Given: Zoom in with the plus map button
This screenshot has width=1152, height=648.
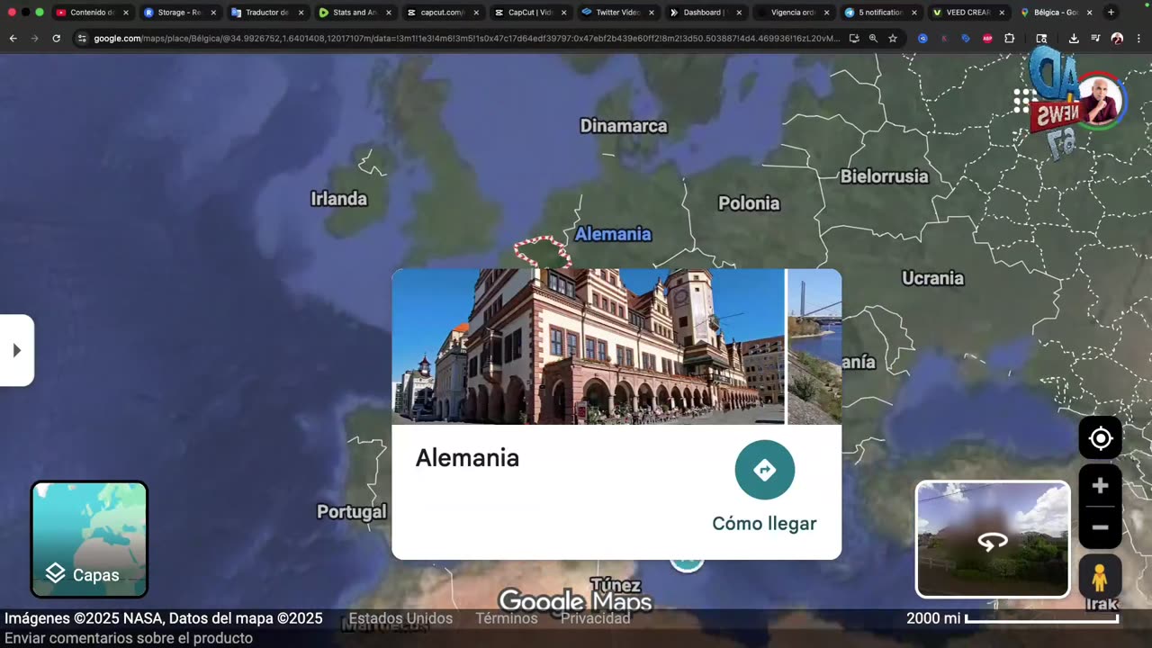Looking at the screenshot, I should pos(1100,486).
